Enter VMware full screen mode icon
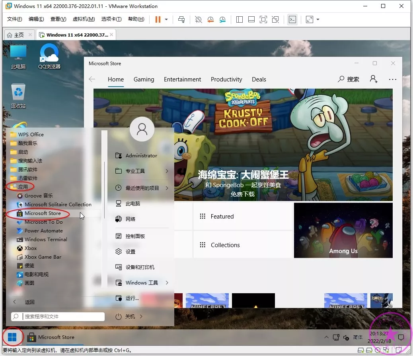Image resolution: width=413 pixels, height=356 pixels. pos(263,19)
